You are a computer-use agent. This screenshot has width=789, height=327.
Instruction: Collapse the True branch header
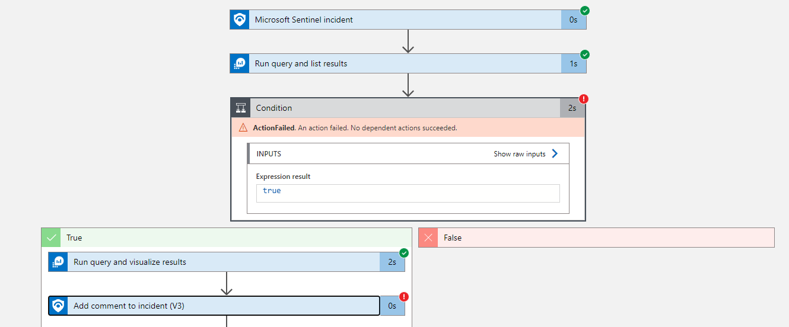(x=227, y=238)
